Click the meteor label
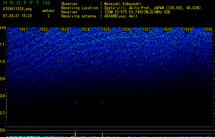The width and height of the screenshot is (215, 137). [49, 11]
